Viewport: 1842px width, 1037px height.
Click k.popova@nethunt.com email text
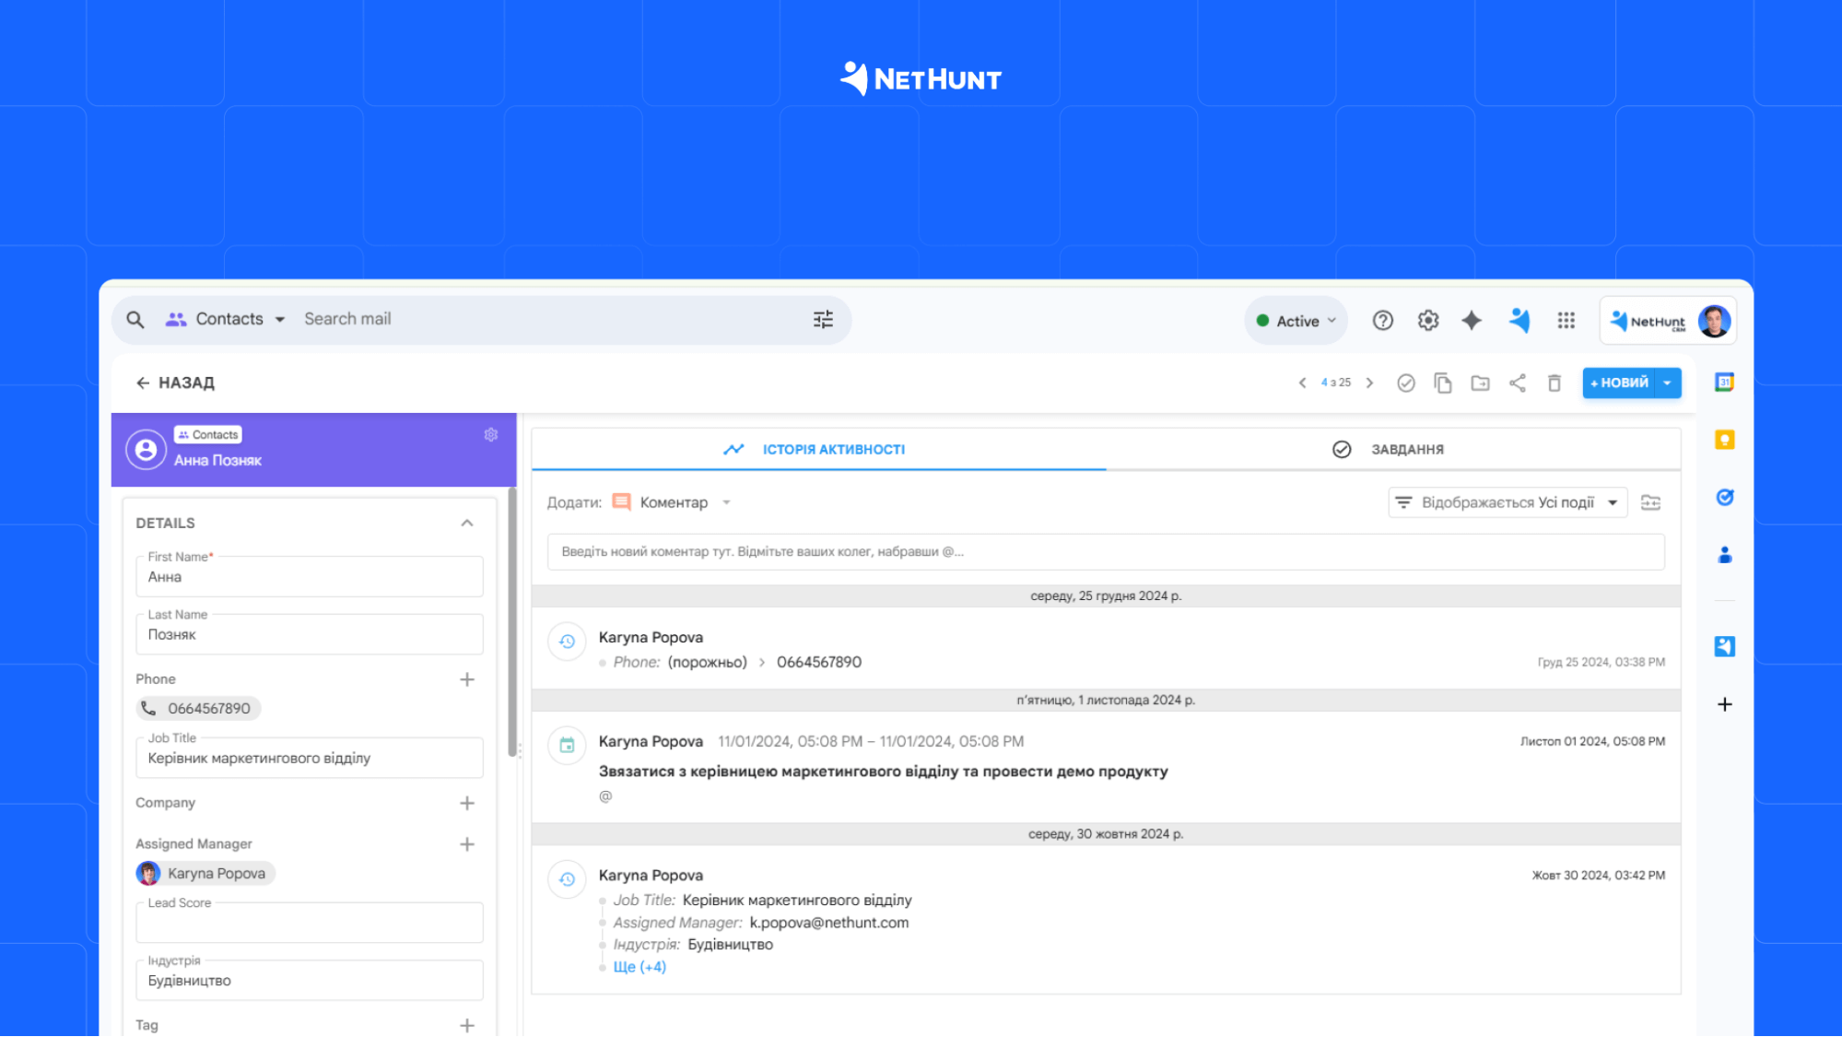tap(828, 924)
